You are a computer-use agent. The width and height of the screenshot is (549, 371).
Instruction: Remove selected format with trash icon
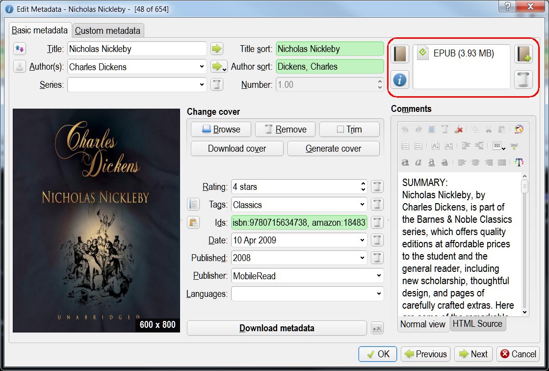click(523, 79)
